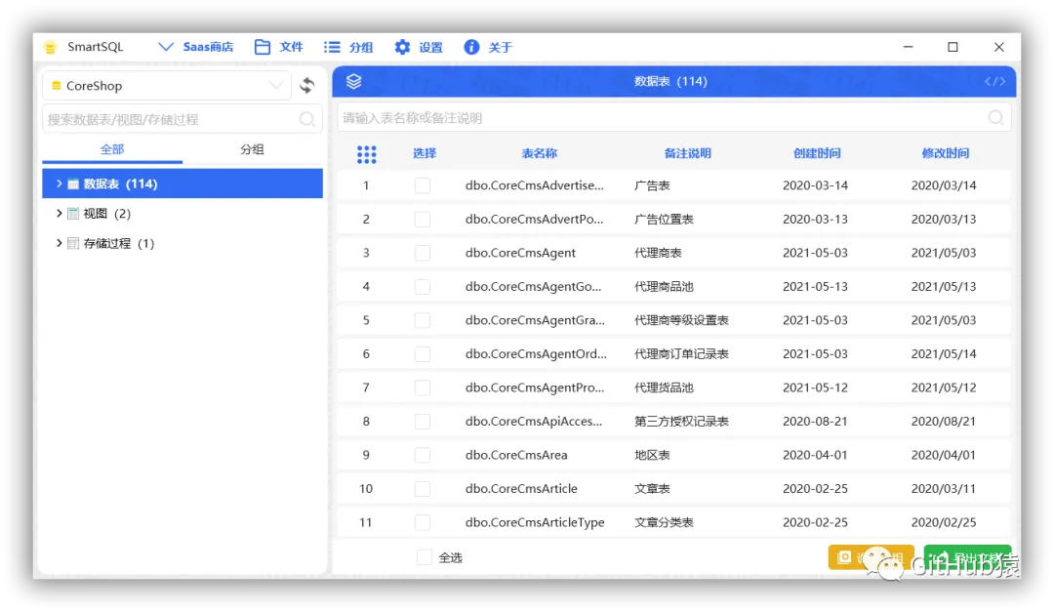1054x612 pixels.
Task: Click the magnifier icon in left search box
Action: click(307, 120)
